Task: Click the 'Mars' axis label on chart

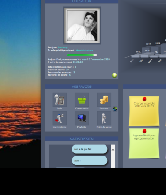Action: coord(150,61)
